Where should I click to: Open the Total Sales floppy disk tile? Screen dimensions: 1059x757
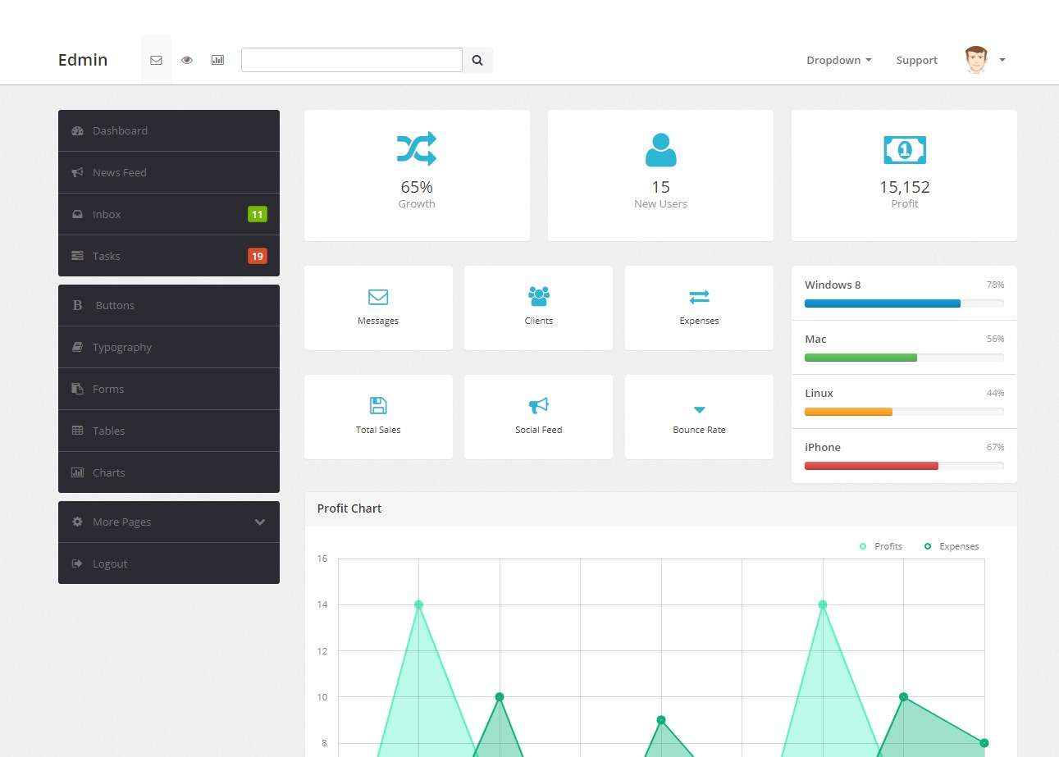378,417
